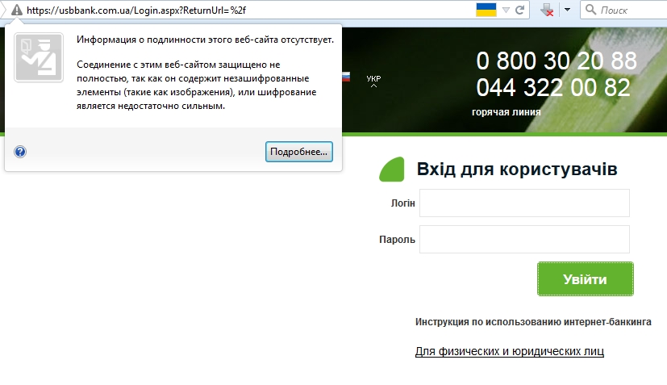Click the phone number 044 322 00 82
The height and width of the screenshot is (385, 667).
[553, 88]
